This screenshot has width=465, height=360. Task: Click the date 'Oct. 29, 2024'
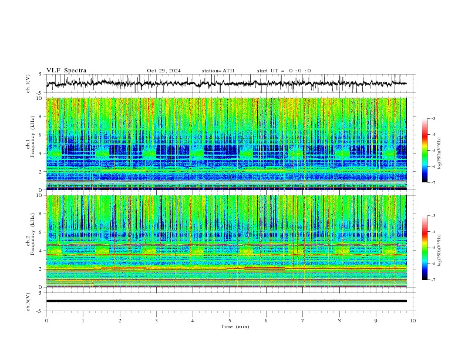coord(163,71)
